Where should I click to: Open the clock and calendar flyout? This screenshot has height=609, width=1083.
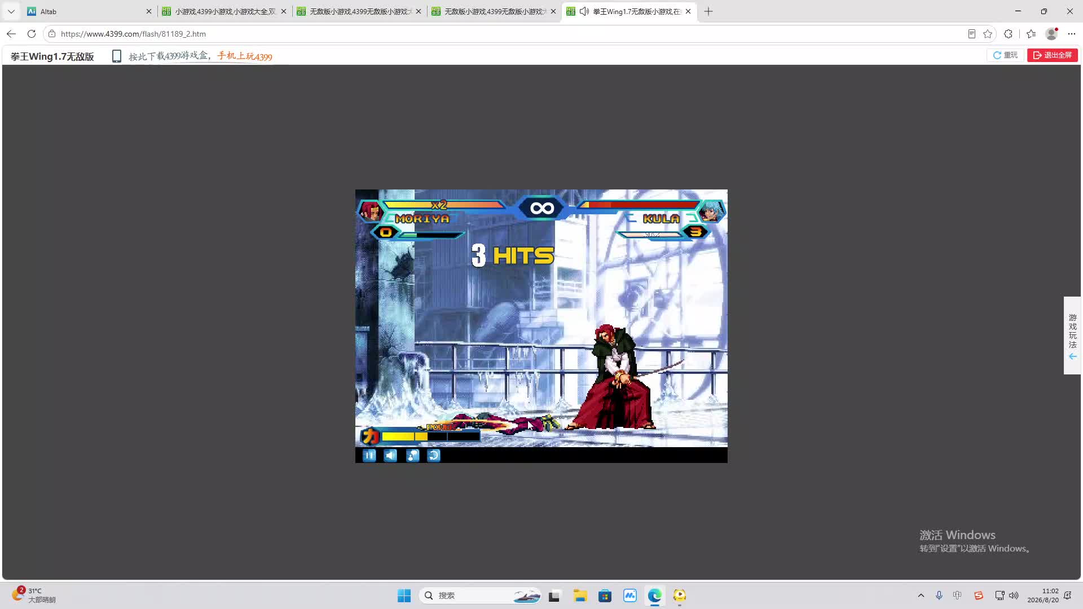(1043, 595)
